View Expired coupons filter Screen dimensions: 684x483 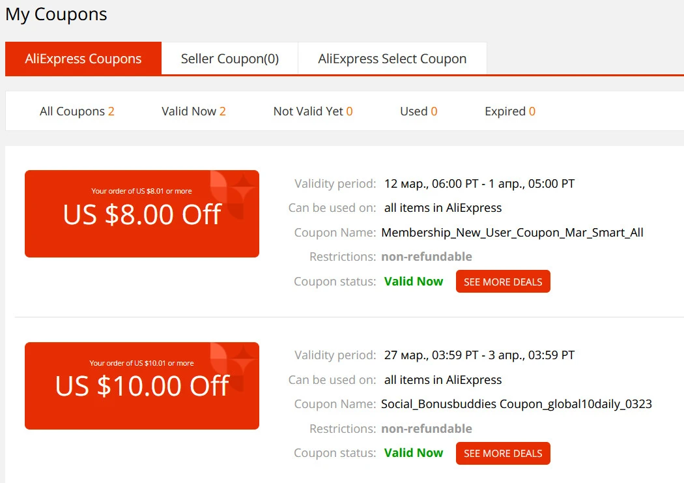pyautogui.click(x=510, y=111)
